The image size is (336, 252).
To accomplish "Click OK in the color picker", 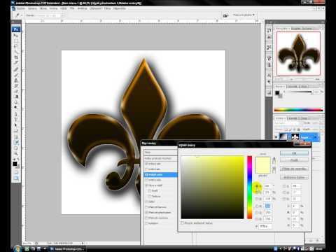I will pos(294,153).
